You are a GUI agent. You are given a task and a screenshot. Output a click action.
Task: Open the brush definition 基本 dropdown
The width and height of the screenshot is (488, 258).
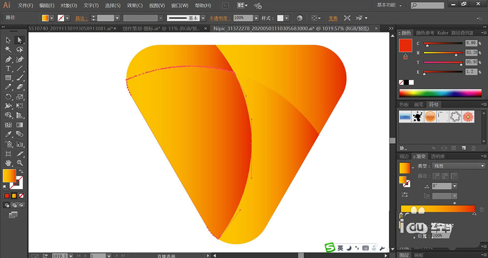click(203, 19)
